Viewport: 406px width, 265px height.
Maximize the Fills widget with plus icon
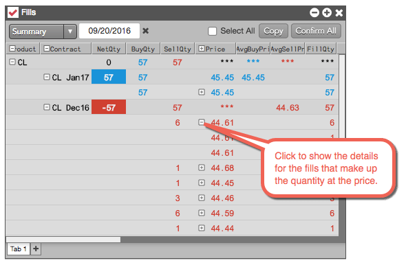tap(327, 12)
